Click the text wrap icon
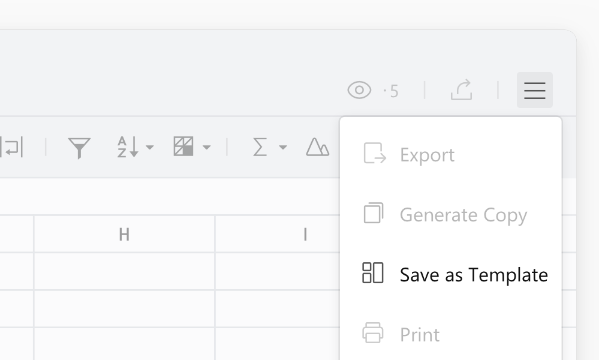Screen dimensions: 599x360 [x=11, y=147]
